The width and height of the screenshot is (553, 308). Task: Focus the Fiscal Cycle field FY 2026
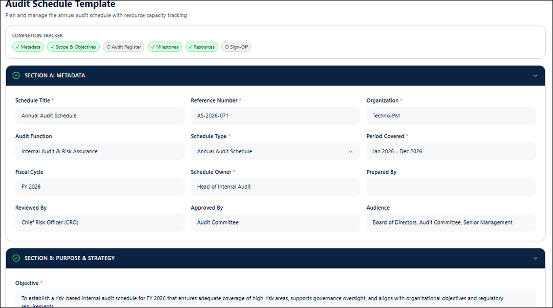(x=100, y=187)
